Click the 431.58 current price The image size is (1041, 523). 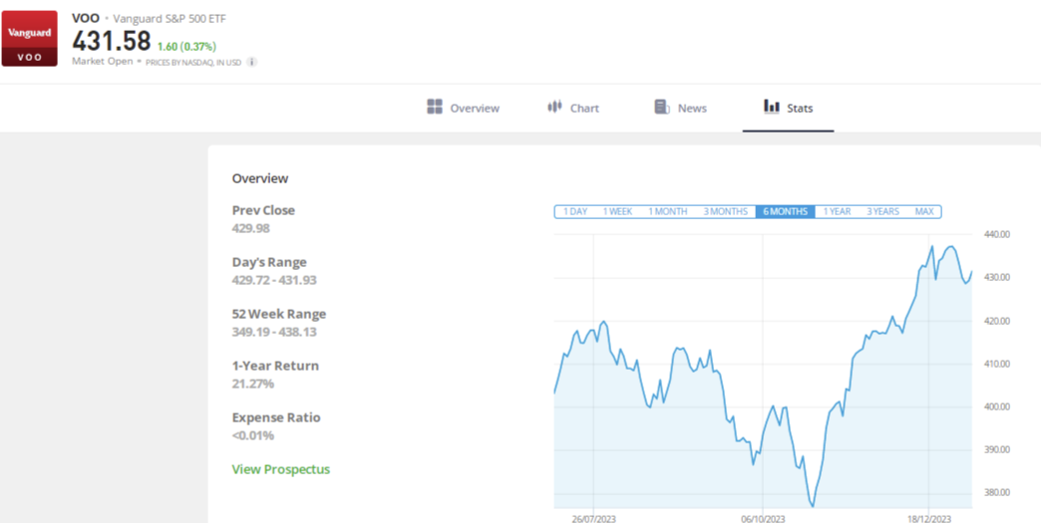point(112,41)
